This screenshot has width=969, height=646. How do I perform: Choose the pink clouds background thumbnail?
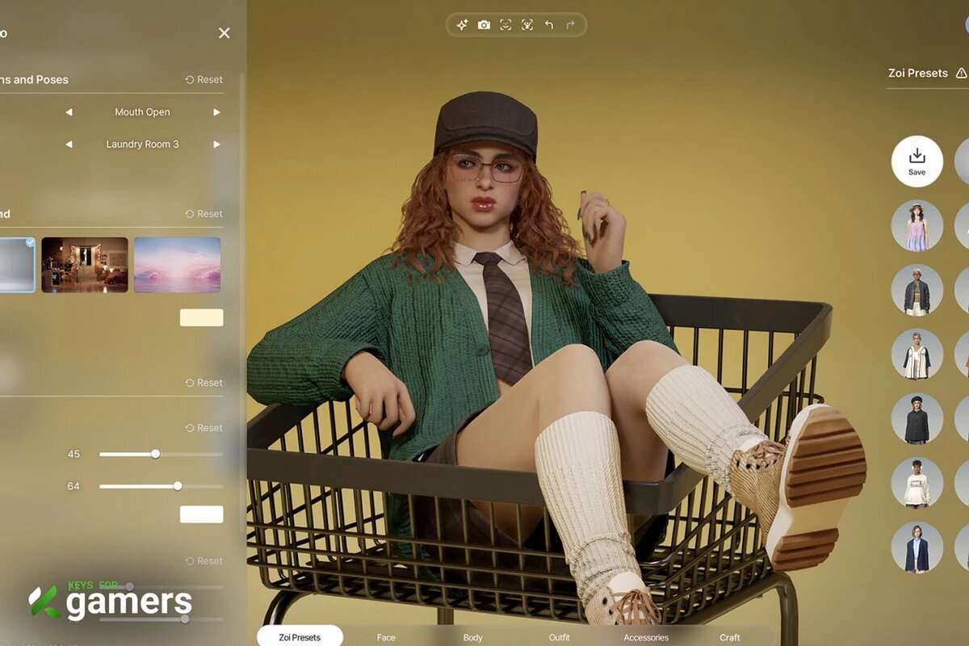pyautogui.click(x=177, y=264)
